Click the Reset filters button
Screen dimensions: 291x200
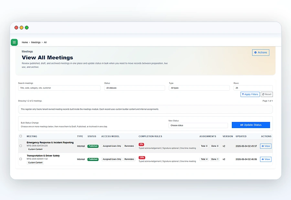click(267, 94)
